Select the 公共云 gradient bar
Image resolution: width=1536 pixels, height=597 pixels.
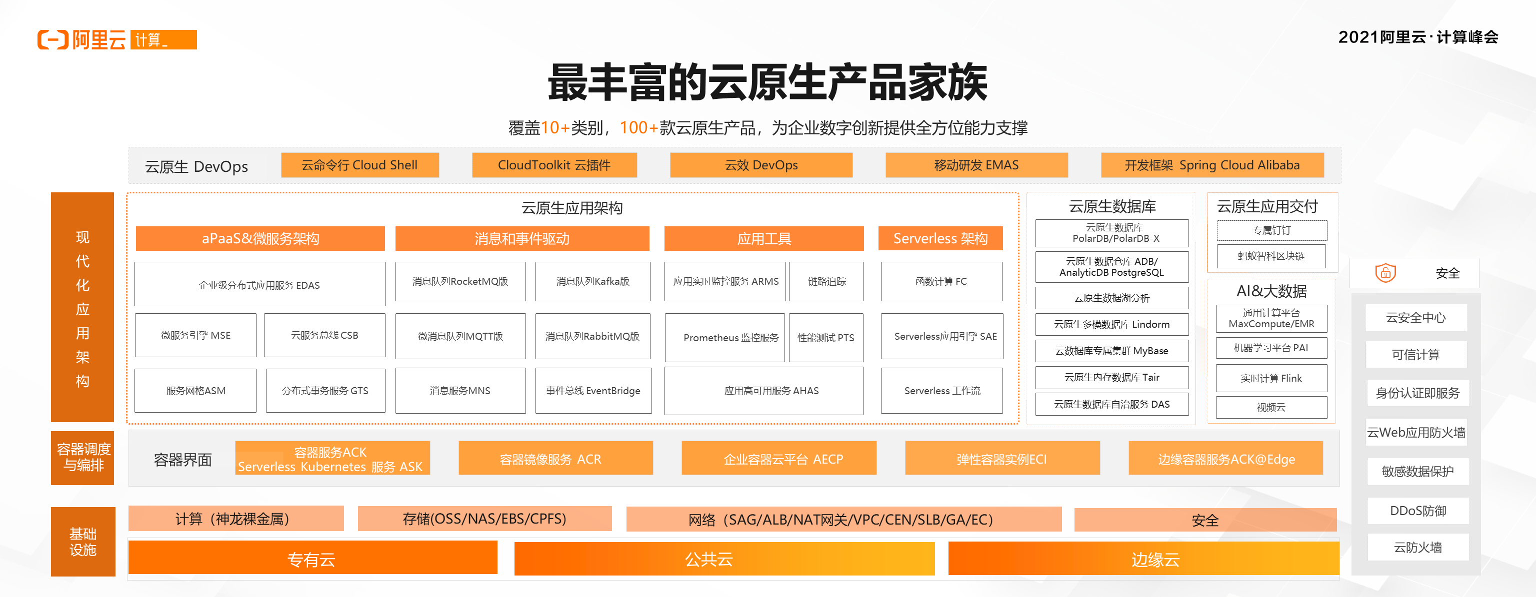[724, 559]
